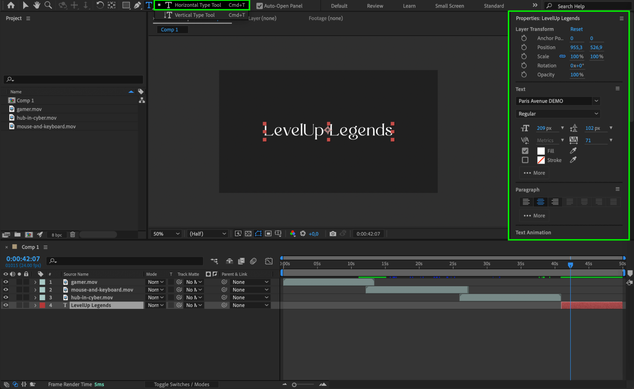The height and width of the screenshot is (389, 634).
Task: Toggle the Auto-Open Panel checkbox
Action: [x=259, y=6]
